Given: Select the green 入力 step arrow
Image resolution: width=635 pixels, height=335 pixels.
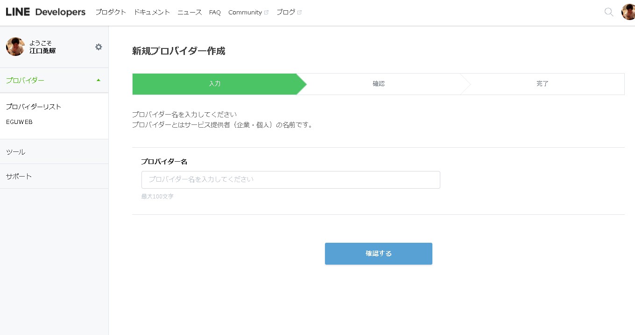Looking at the screenshot, I should click(215, 83).
